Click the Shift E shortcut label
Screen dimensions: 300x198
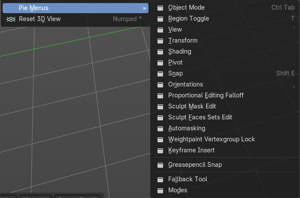click(286, 73)
